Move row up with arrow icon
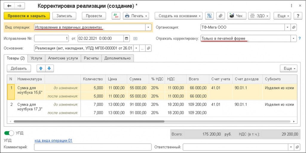306x153 pixels. [x=41, y=68]
